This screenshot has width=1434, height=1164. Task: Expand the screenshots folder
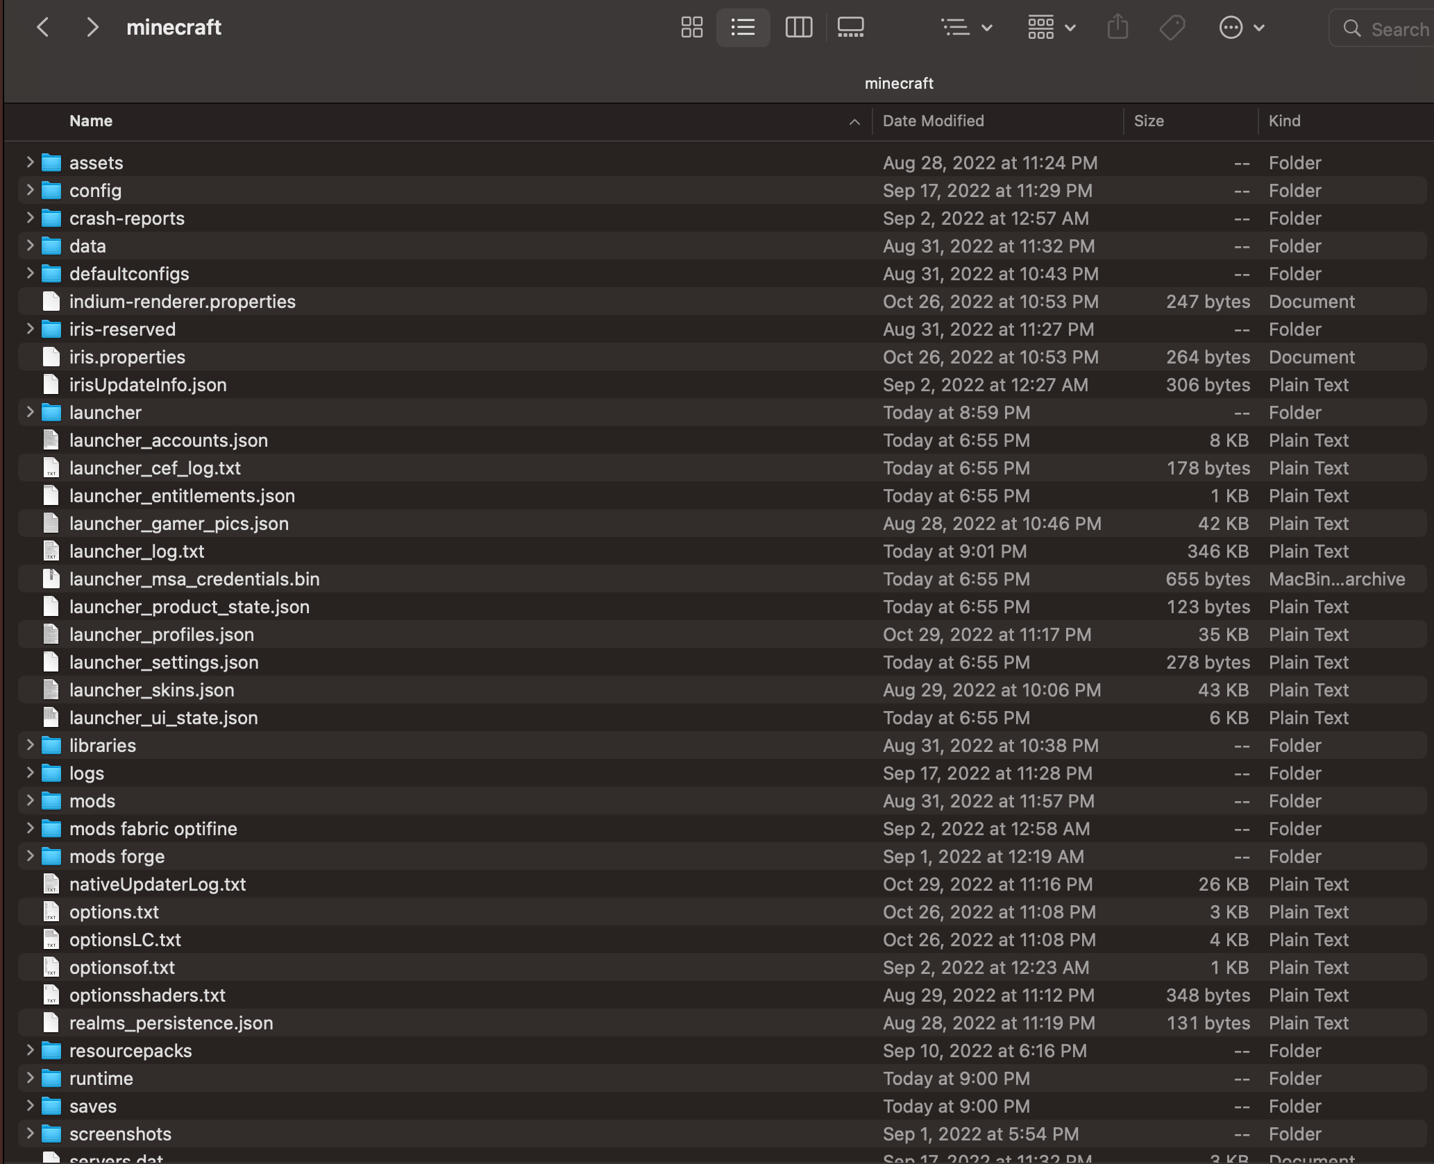30,1133
